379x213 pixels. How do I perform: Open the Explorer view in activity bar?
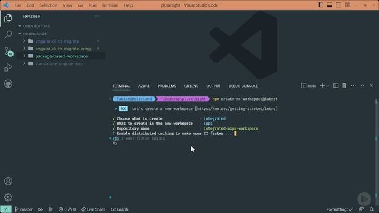coord(8,18)
